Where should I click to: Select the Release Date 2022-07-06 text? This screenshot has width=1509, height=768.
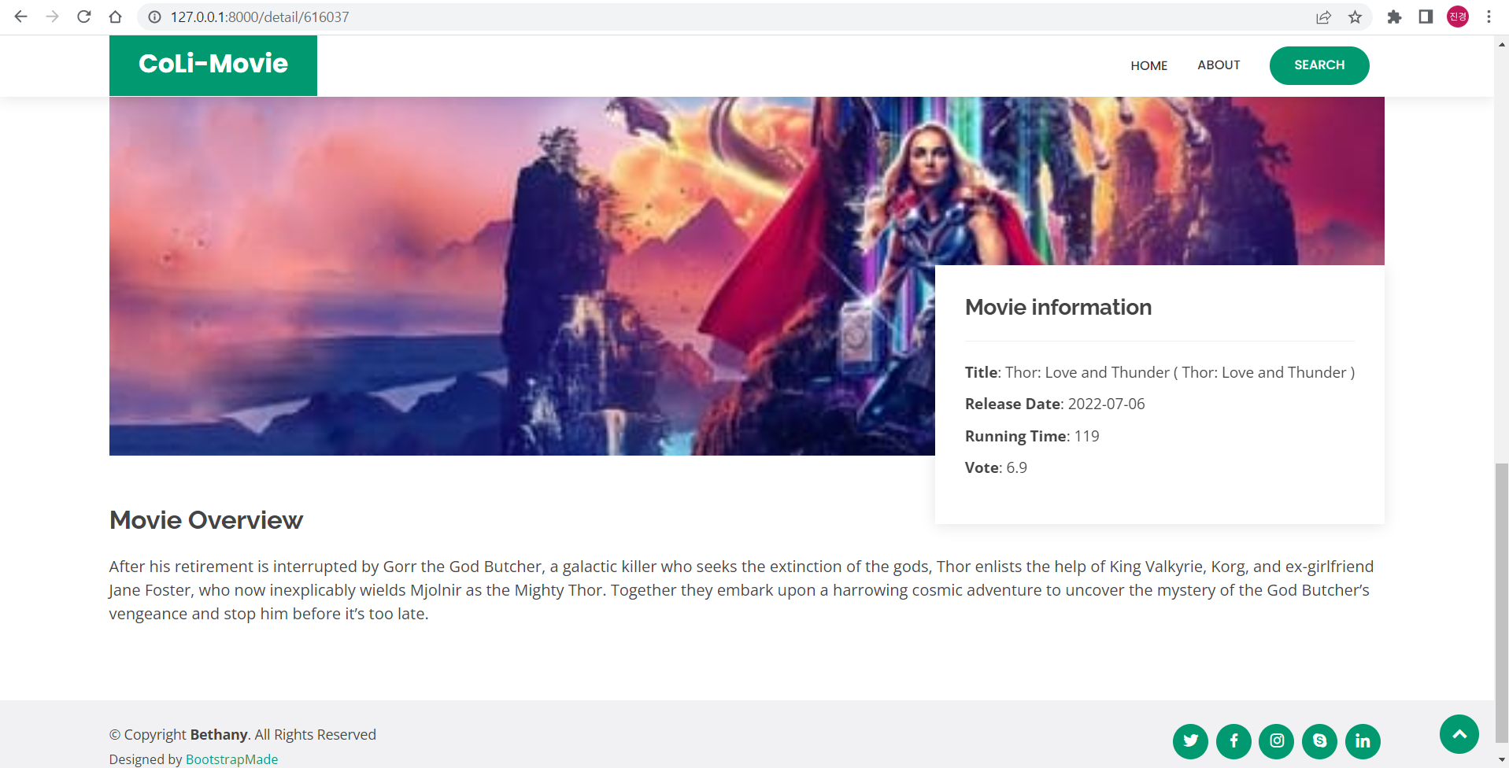(x=1055, y=404)
